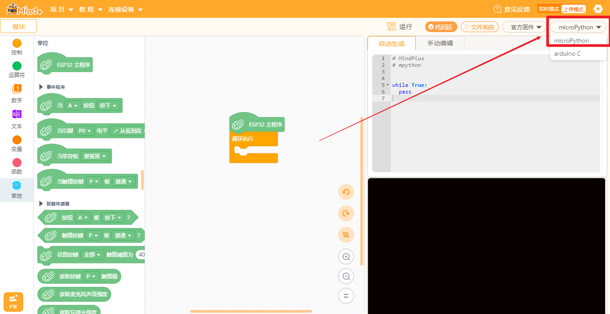Select the 函数 block category
This screenshot has width=610, height=314.
pos(17,166)
